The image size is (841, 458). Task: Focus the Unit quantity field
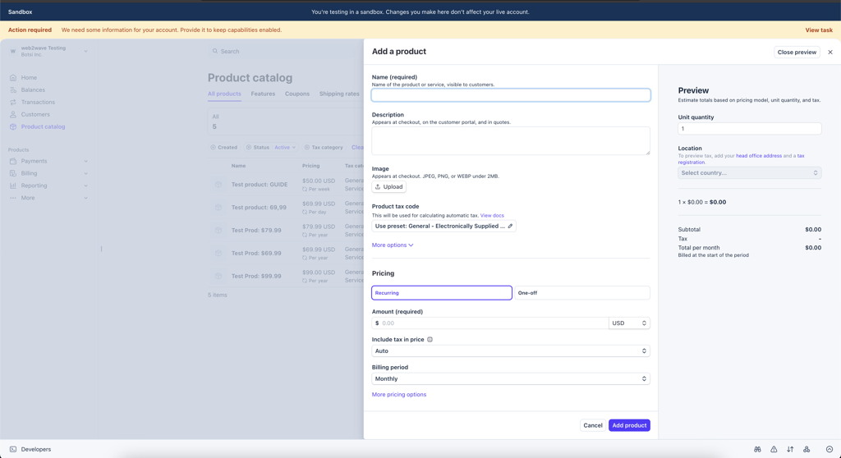pyautogui.click(x=749, y=129)
